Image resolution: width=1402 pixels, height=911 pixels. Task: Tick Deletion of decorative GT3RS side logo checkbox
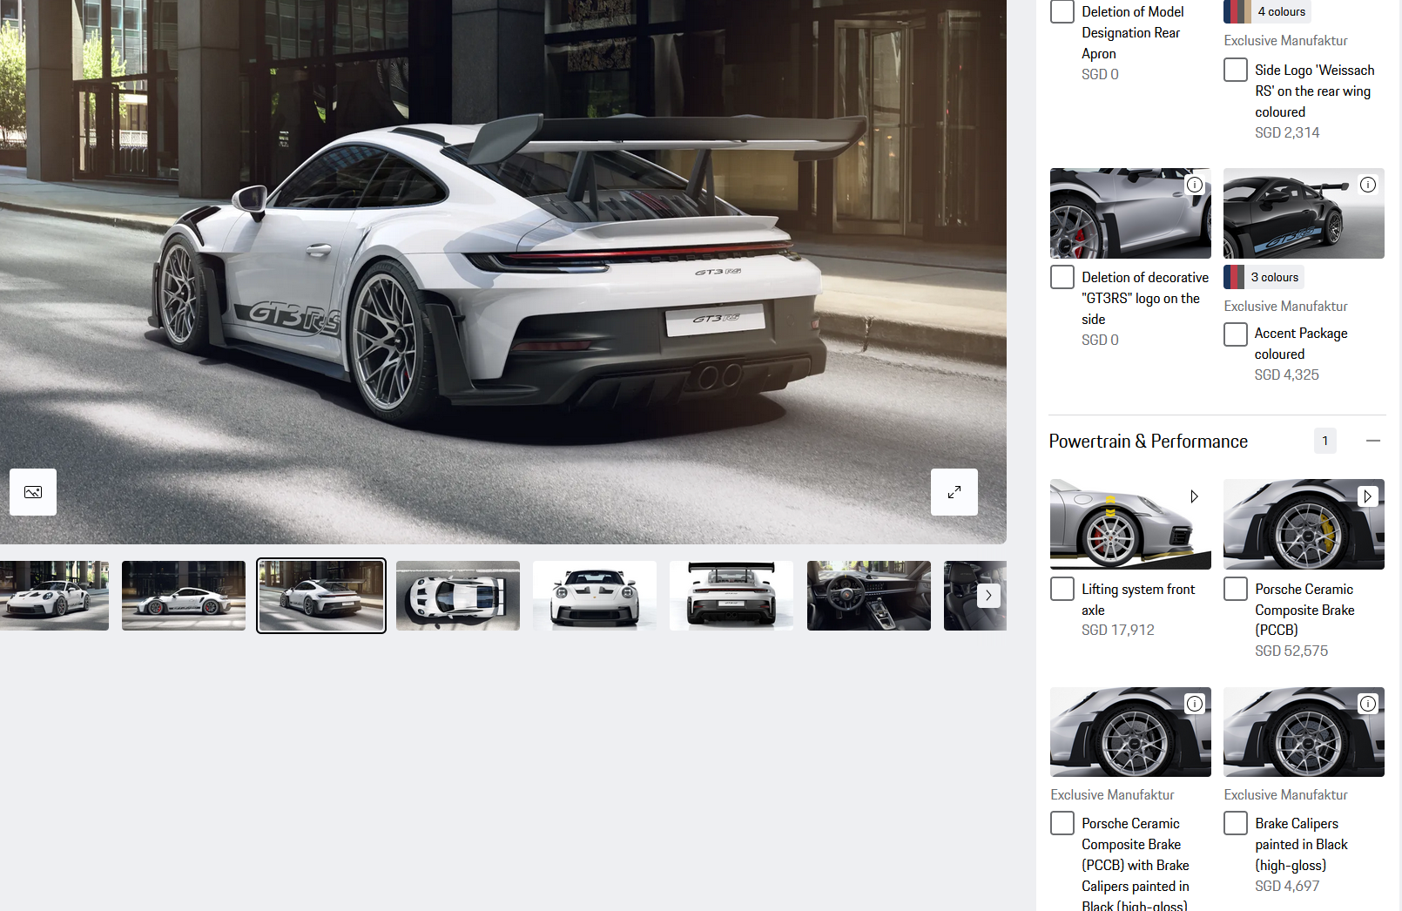pos(1062,277)
